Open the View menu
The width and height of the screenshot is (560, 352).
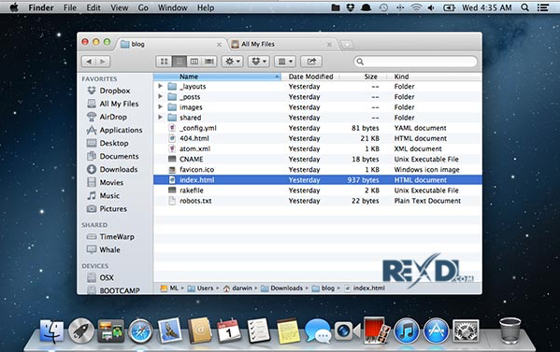coord(120,7)
